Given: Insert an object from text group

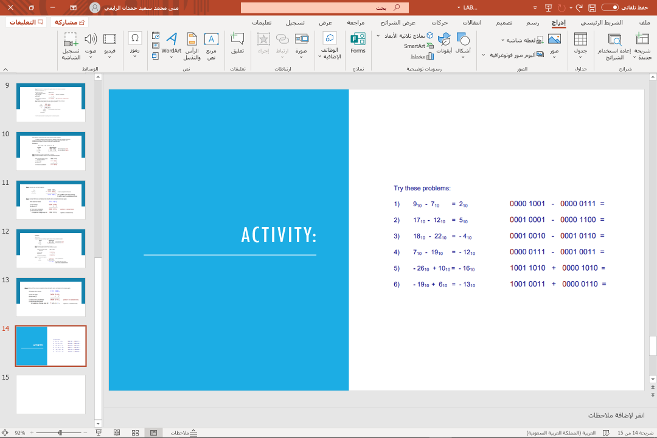Looking at the screenshot, I should pos(156,55).
